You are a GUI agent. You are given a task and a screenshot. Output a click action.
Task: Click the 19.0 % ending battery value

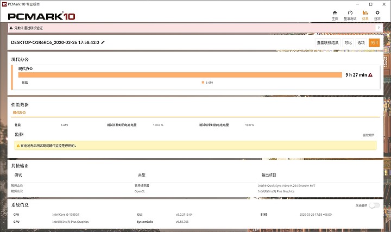coord(249,125)
